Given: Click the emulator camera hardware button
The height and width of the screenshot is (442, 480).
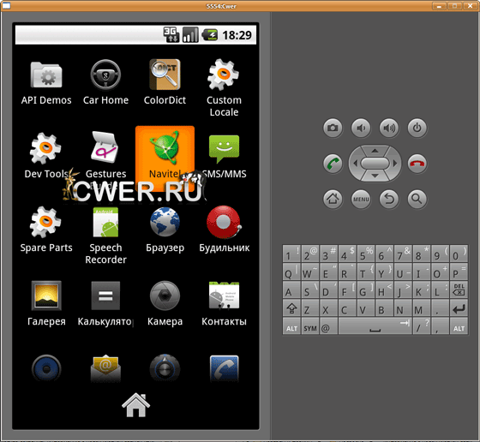Looking at the screenshot, I should [333, 128].
